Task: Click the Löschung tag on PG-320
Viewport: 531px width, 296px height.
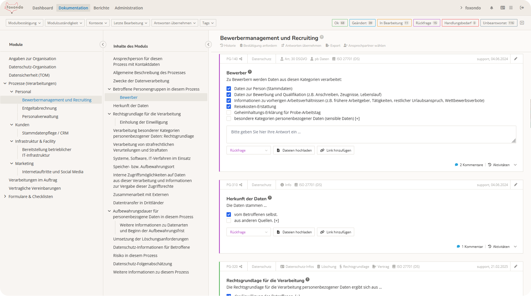Action: point(326,267)
